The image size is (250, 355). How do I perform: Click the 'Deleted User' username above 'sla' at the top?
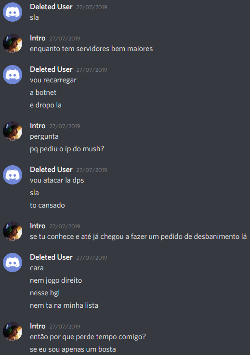[51, 7]
